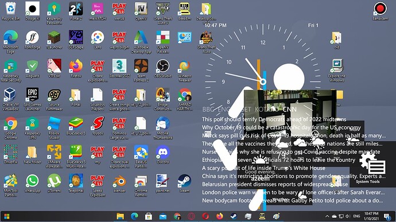Open the New folder desktop folder

click(x=32, y=154)
